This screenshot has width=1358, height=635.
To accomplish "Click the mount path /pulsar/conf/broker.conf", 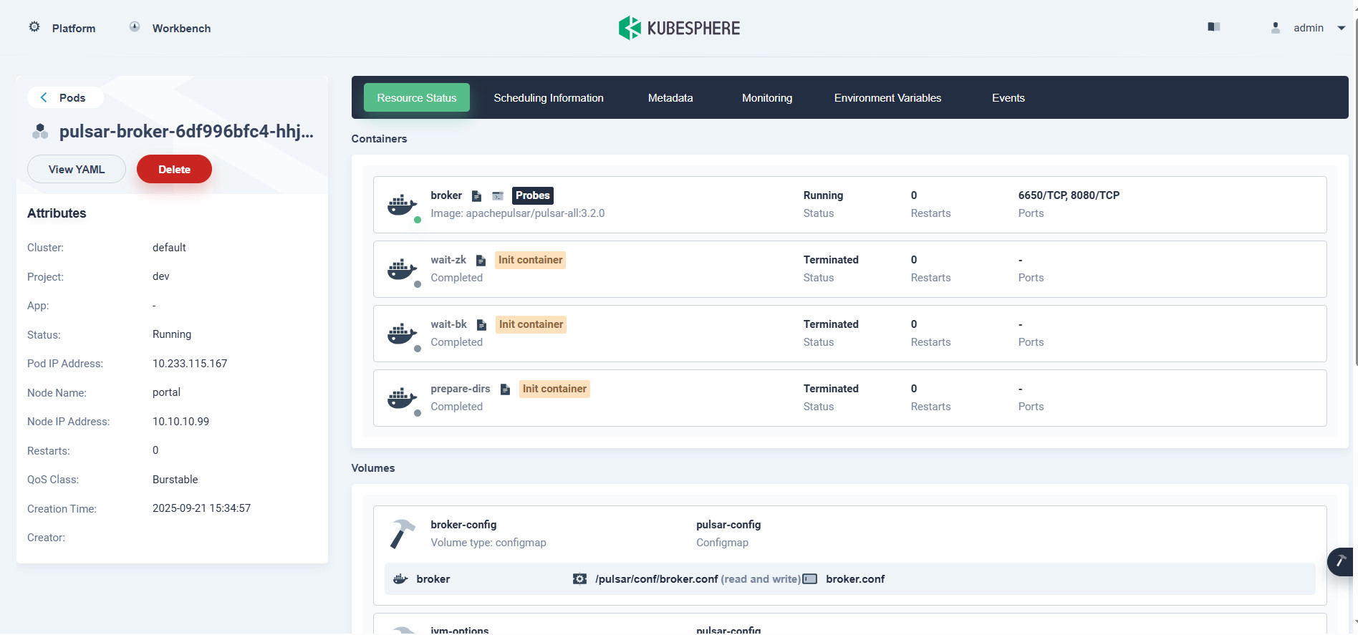I will [656, 579].
